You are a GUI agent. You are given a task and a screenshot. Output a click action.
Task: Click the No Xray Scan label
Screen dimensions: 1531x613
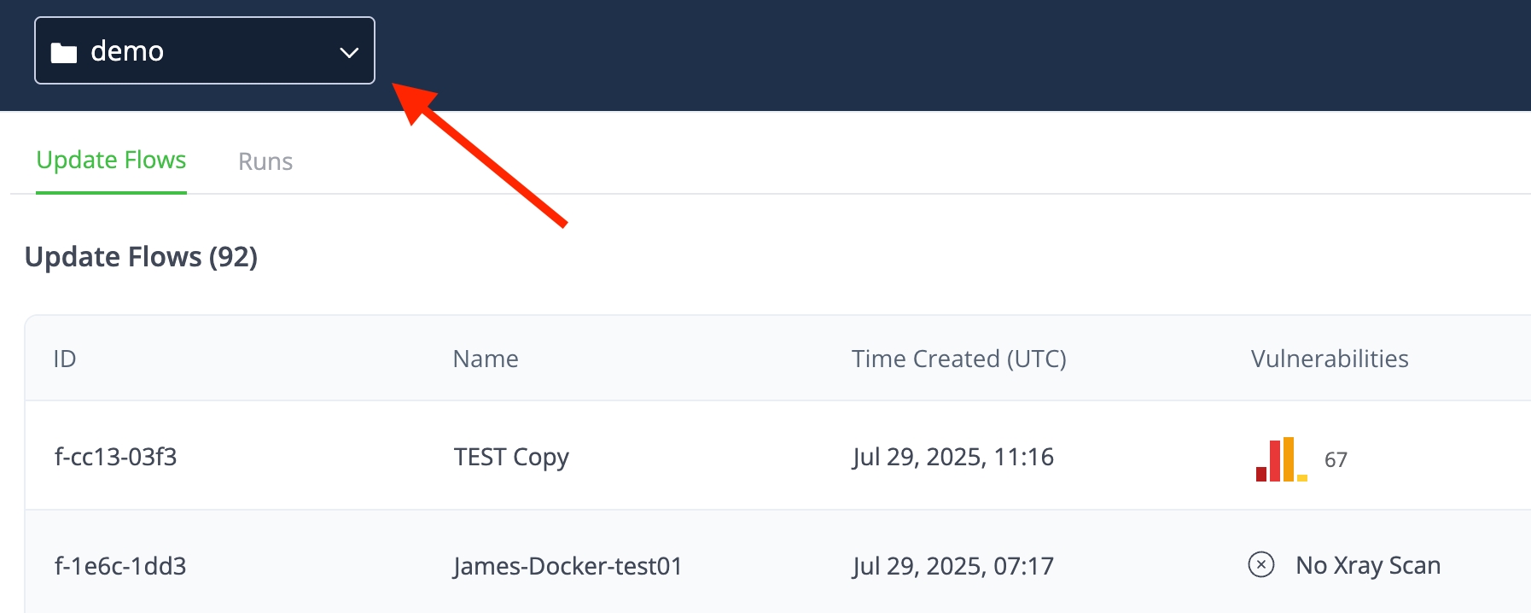click(1367, 565)
